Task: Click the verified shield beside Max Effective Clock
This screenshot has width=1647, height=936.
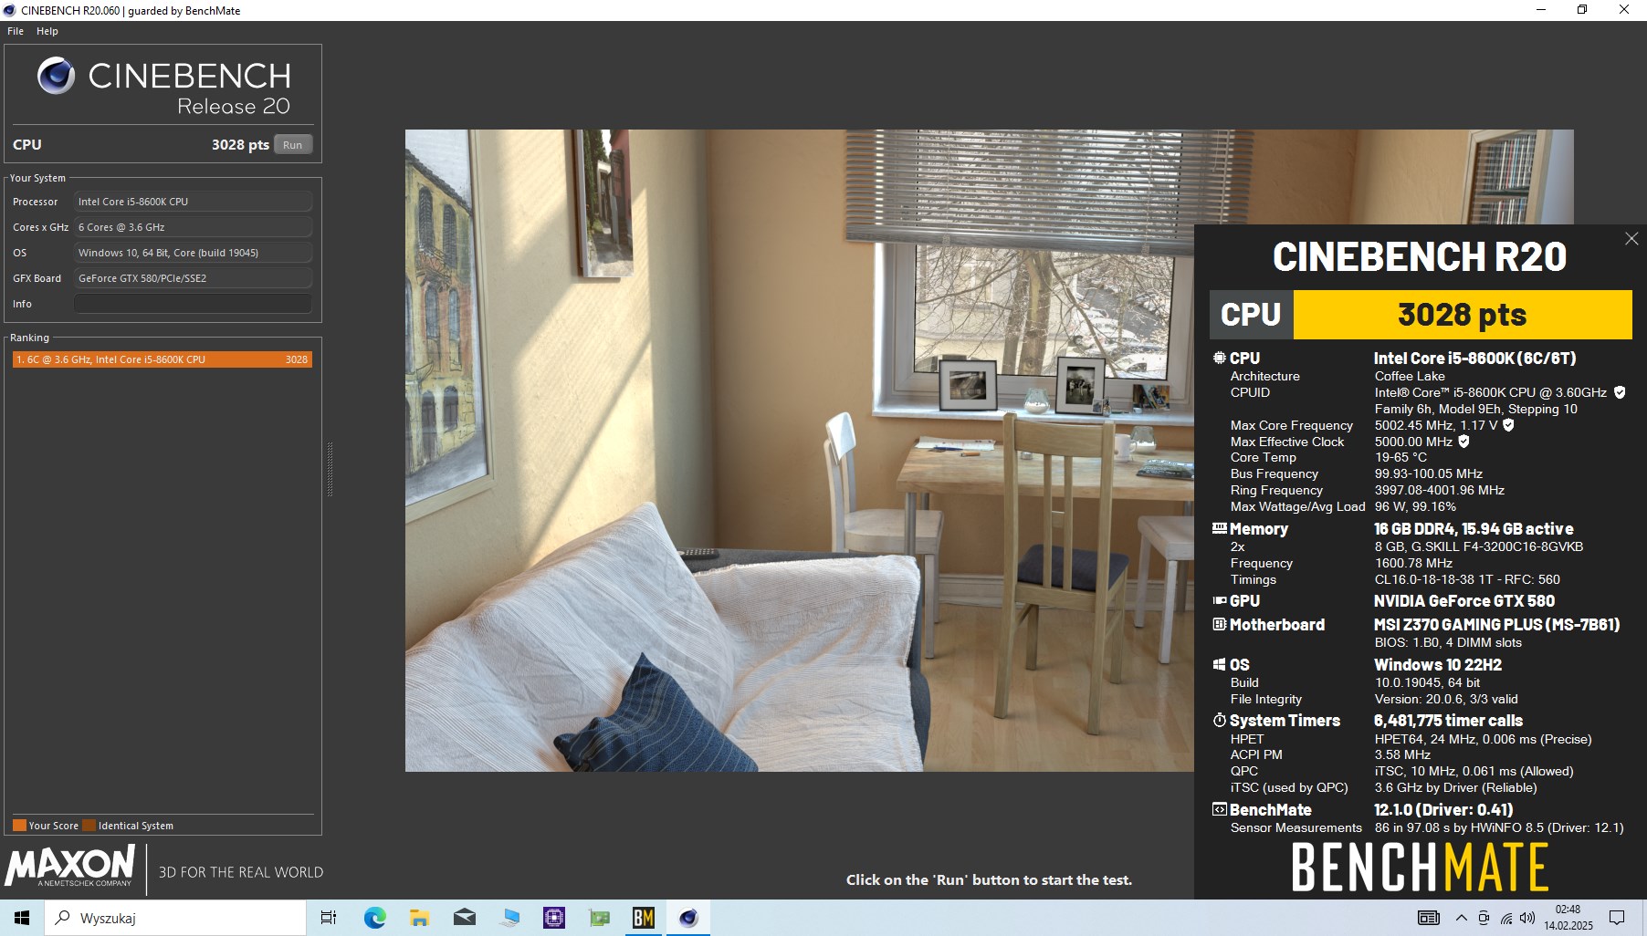Action: [x=1463, y=442]
